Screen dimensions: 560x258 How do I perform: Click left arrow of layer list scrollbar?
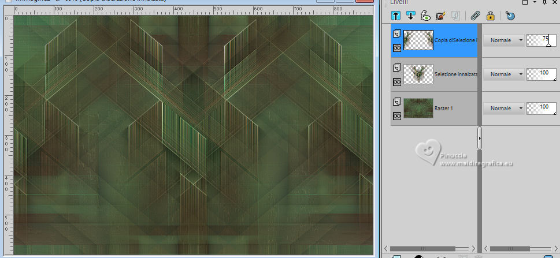pyautogui.click(x=386, y=248)
